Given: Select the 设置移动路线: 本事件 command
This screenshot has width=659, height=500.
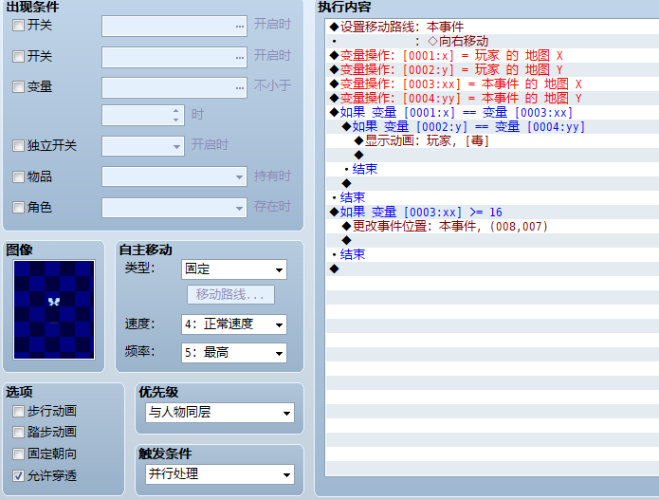Looking at the screenshot, I should pyautogui.click(x=492, y=27).
